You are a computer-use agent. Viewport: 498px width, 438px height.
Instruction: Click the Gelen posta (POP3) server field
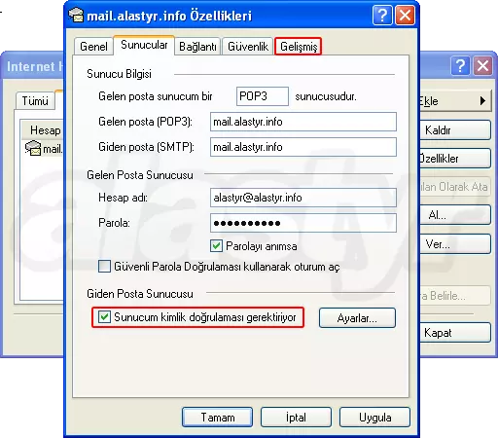click(x=303, y=122)
